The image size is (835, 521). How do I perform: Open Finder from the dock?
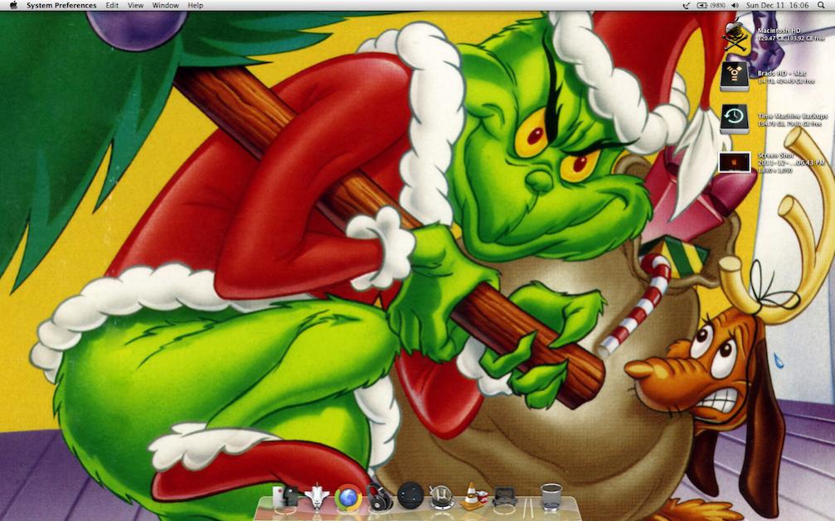coord(285,497)
